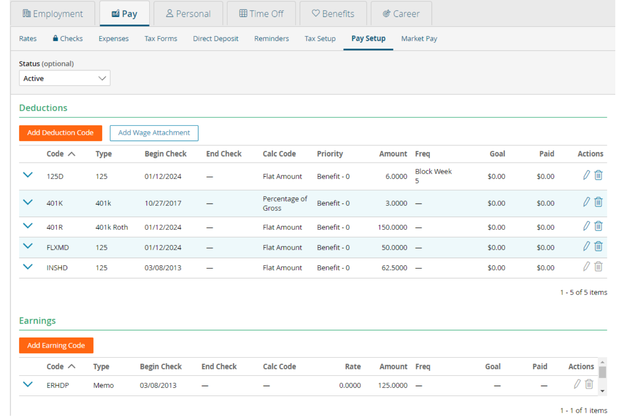Click trash icon for 125D deduction
Screen dimensions: 625x417
(598, 175)
